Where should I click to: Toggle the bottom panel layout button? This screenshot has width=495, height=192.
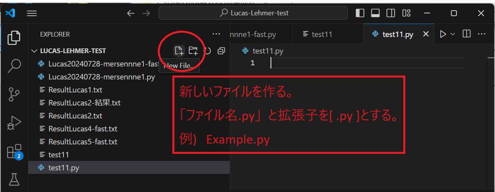pos(375,13)
